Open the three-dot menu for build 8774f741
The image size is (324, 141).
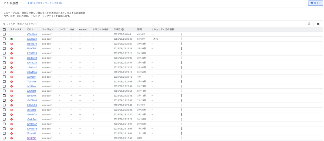coord(181,138)
